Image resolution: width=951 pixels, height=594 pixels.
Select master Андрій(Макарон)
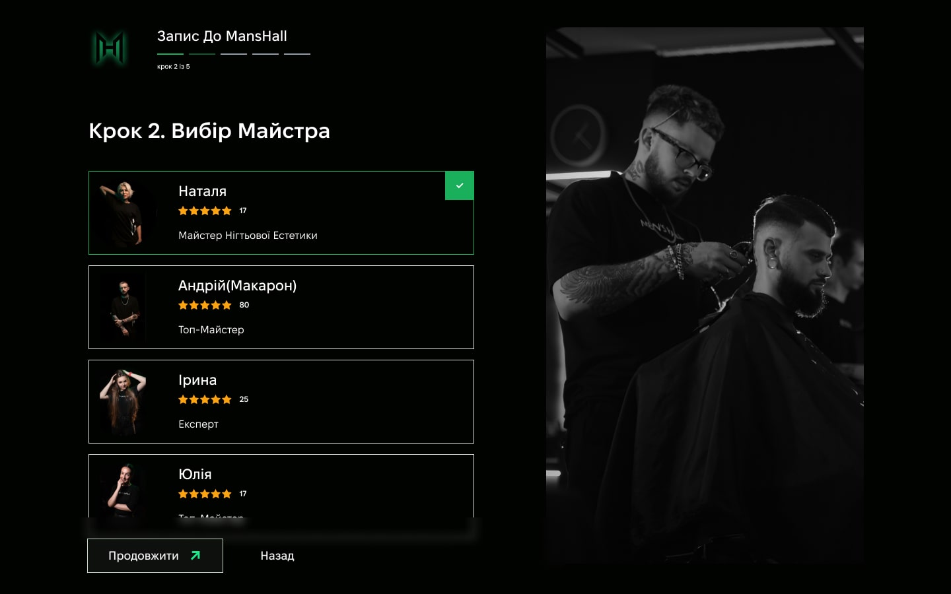click(x=281, y=307)
